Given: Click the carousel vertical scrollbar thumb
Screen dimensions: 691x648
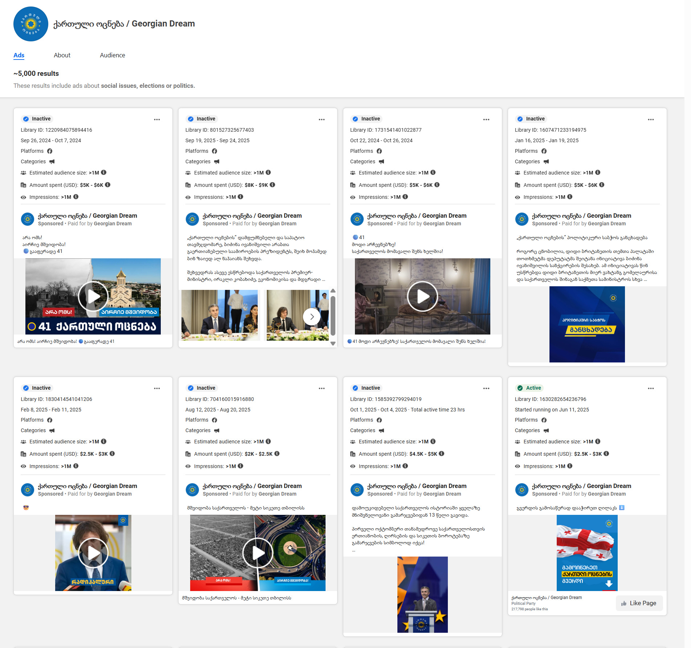Looking at the screenshot, I should pos(333,315).
